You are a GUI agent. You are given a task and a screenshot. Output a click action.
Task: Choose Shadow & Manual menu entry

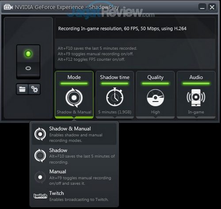click(74, 134)
